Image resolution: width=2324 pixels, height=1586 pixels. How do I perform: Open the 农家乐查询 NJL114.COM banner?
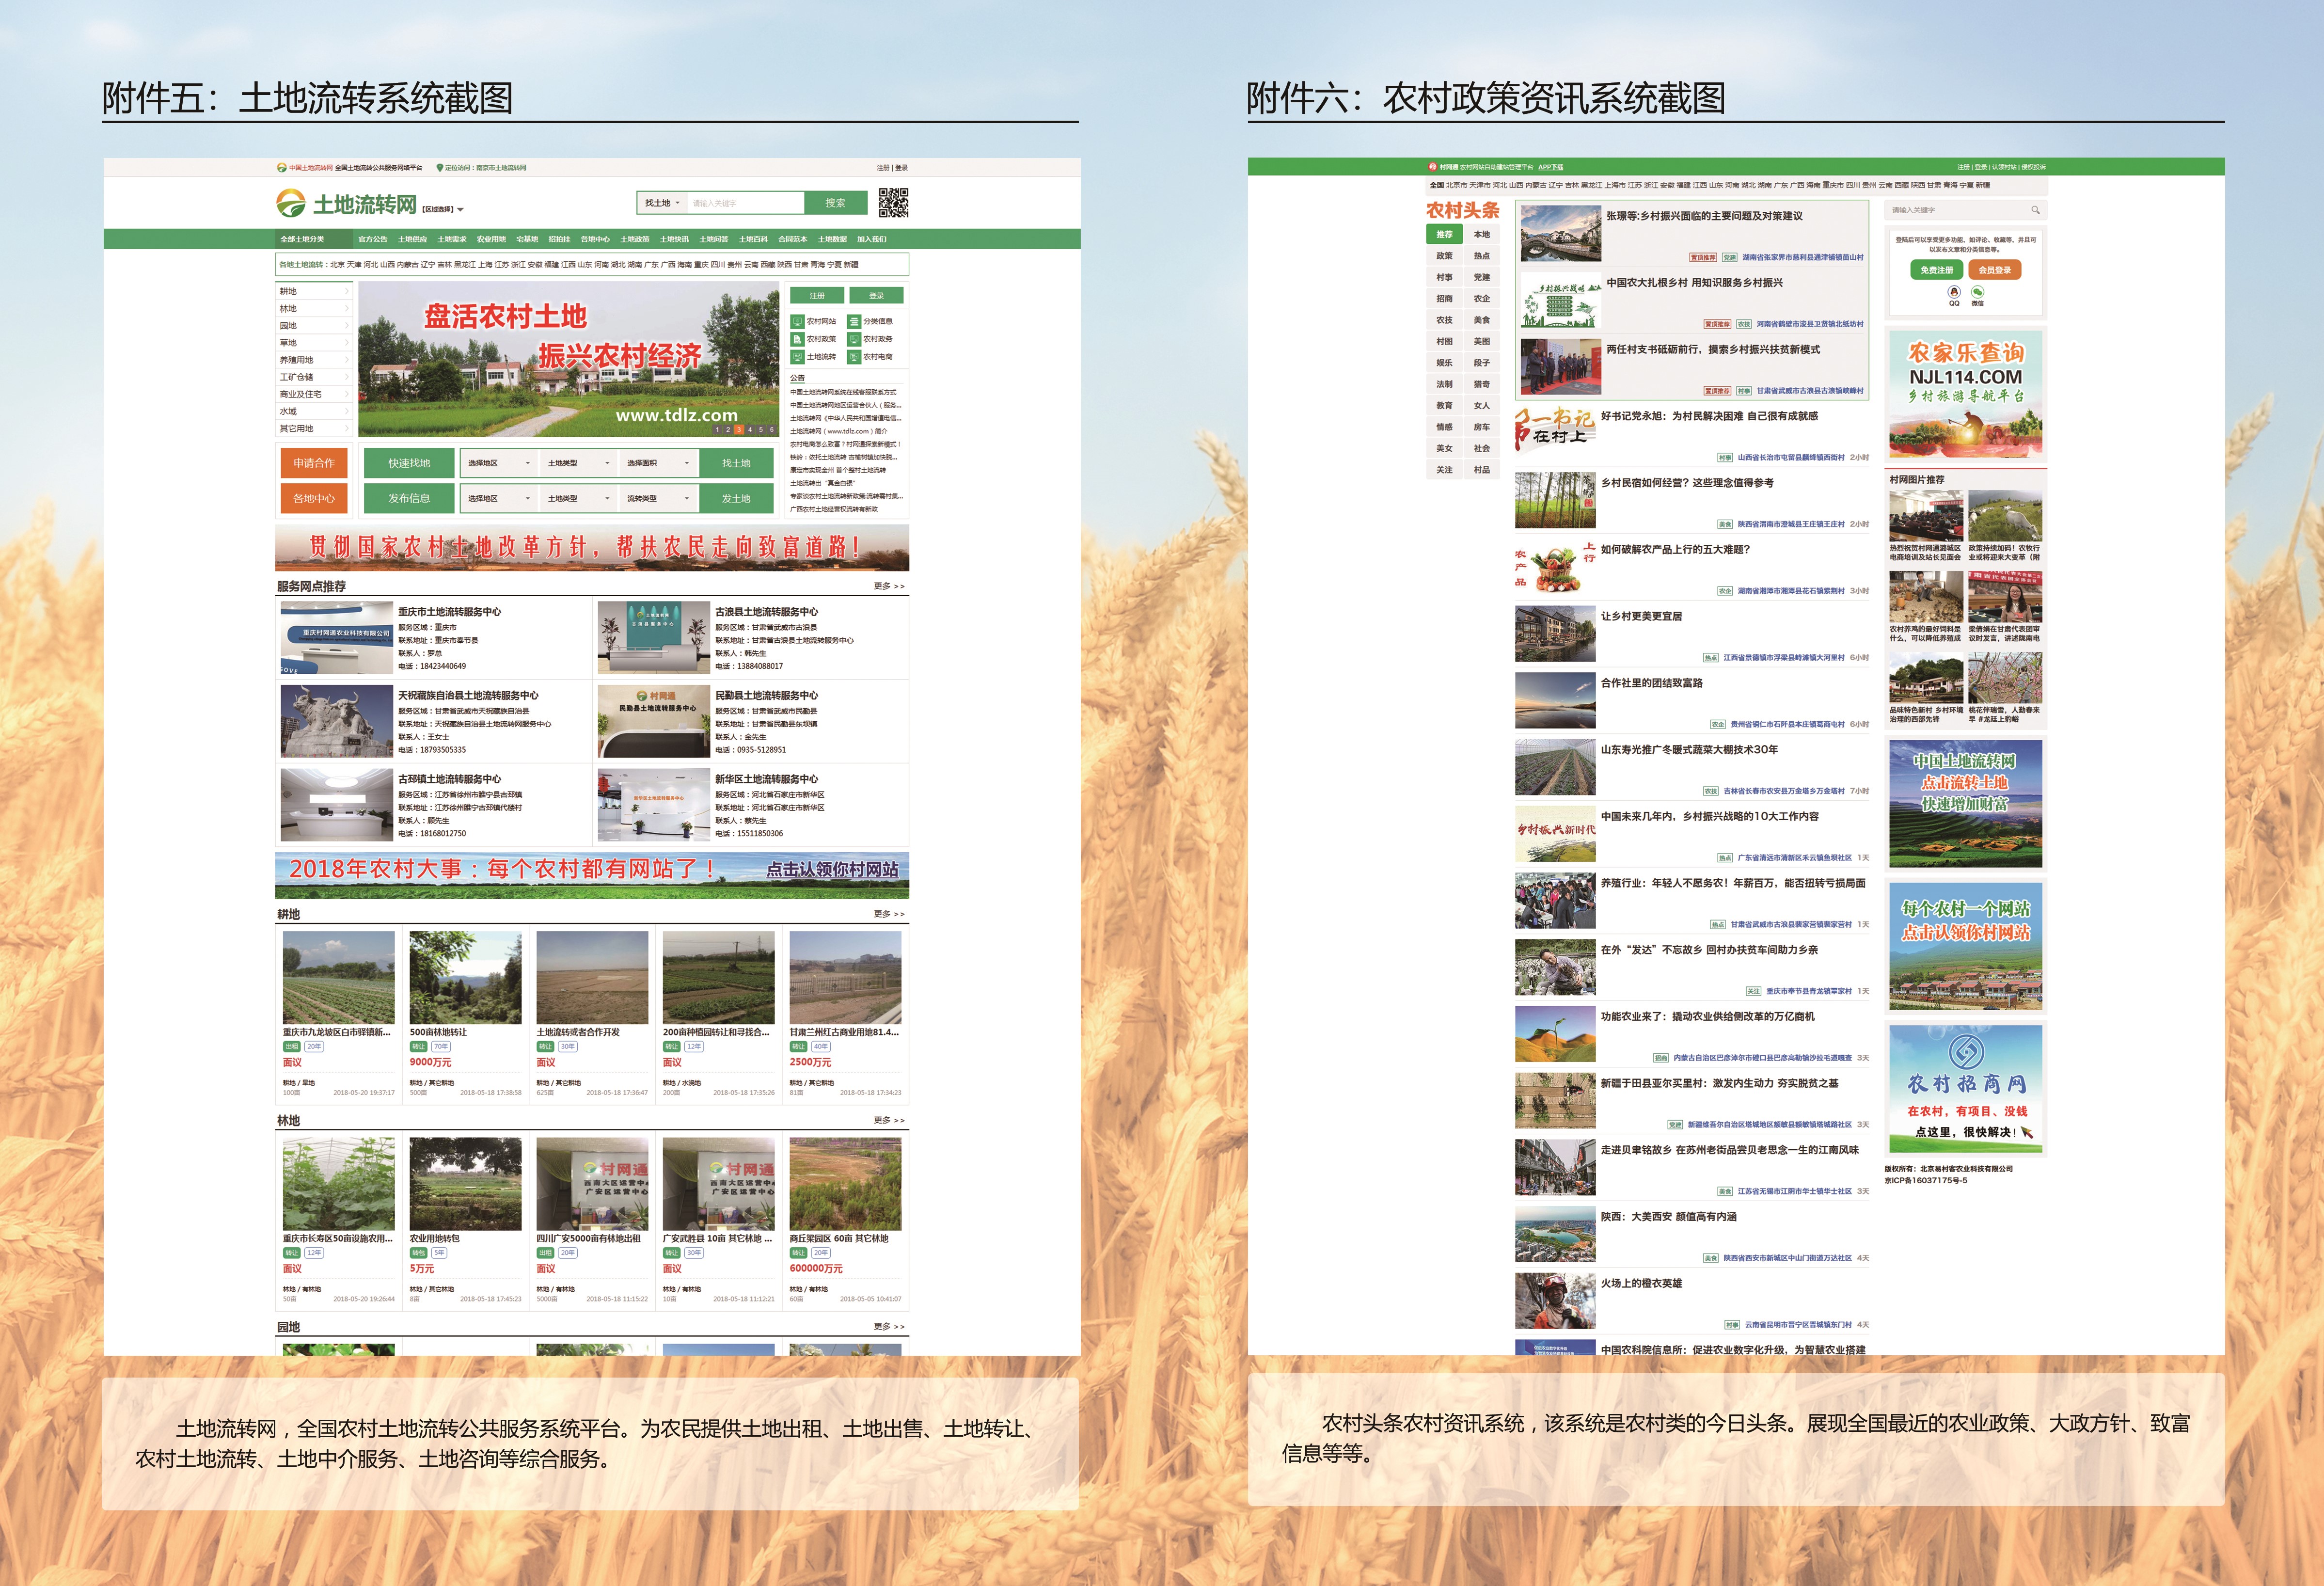[x=1965, y=394]
